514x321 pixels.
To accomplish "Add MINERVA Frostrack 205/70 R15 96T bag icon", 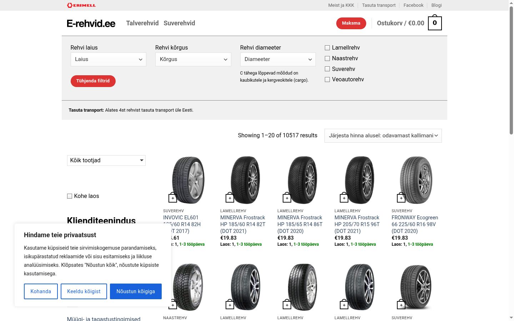I will [344, 197].
